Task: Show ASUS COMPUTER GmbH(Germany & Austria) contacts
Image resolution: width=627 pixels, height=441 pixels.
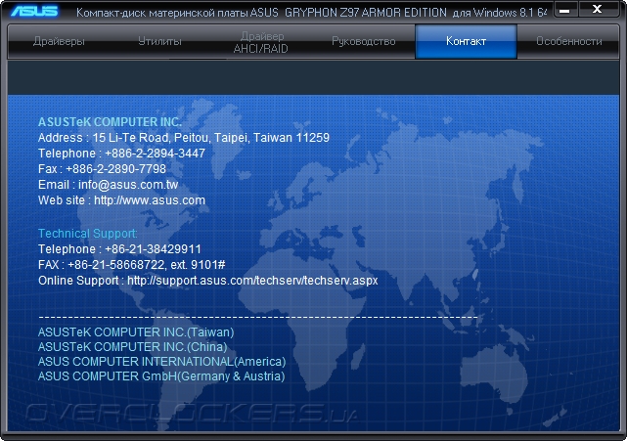Action: (x=161, y=376)
